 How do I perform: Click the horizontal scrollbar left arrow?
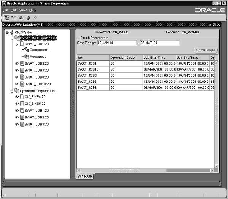pyautogui.click(x=79, y=171)
